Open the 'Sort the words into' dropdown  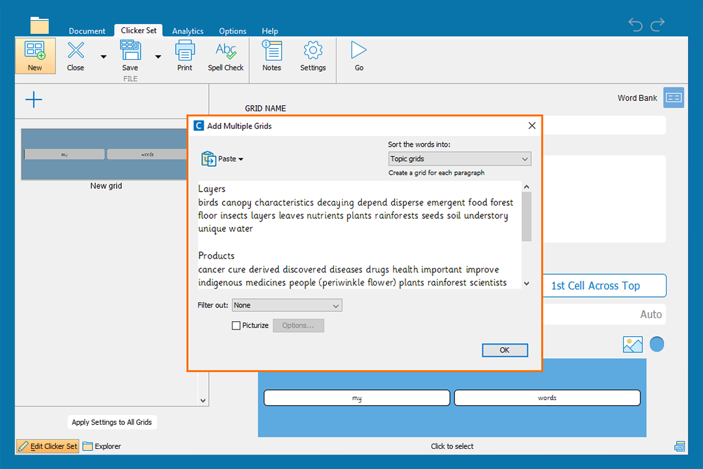460,159
